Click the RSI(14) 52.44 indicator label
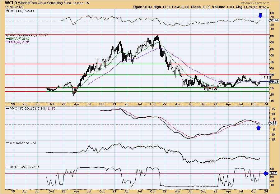The height and width of the screenshot is (194, 280). (21, 11)
